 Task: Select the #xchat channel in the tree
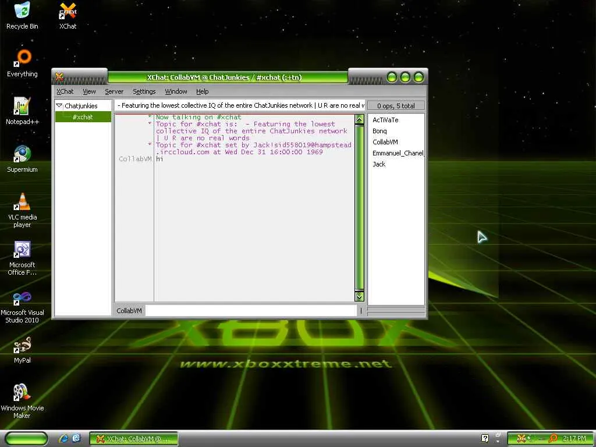[83, 116]
